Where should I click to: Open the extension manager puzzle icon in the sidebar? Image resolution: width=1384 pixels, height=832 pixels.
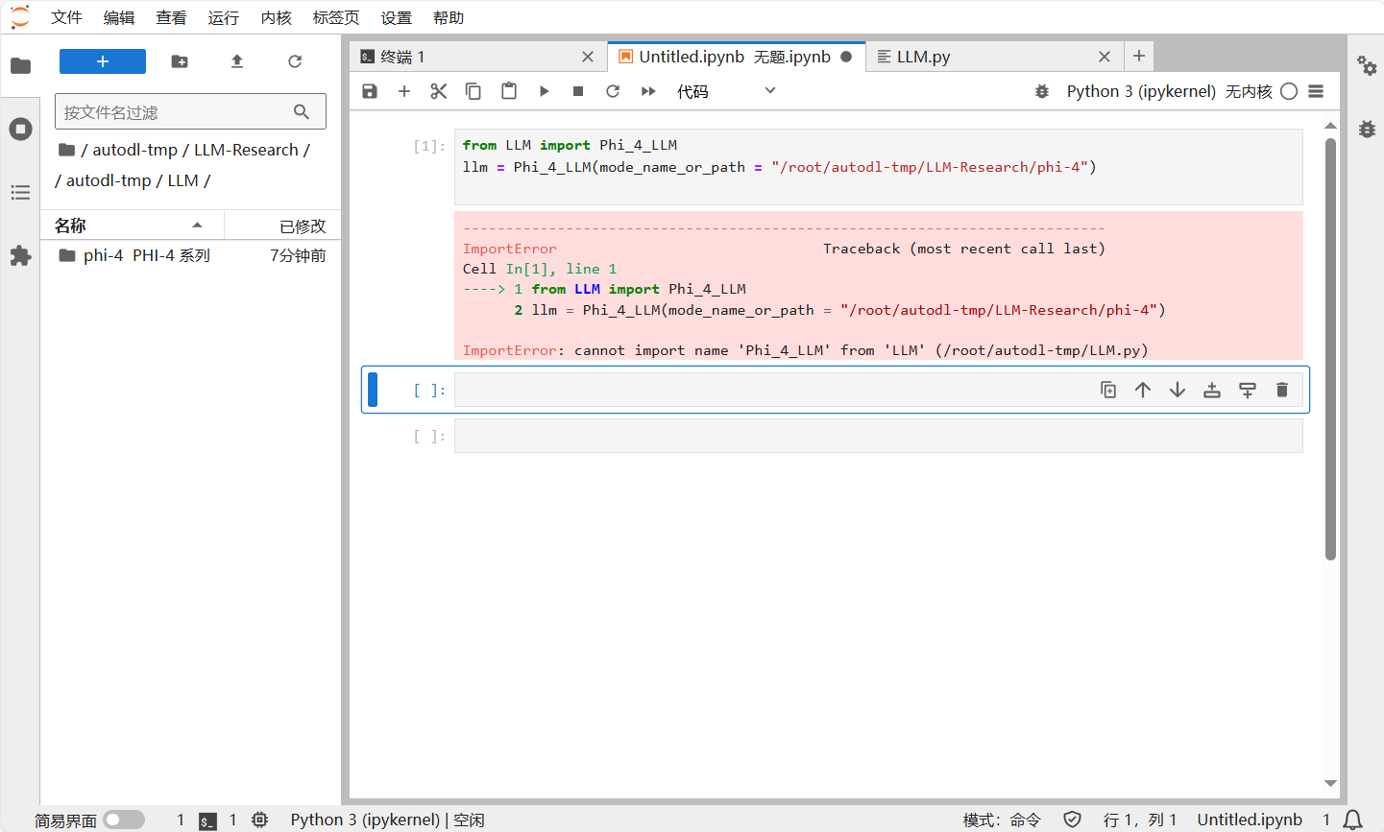tap(20, 256)
